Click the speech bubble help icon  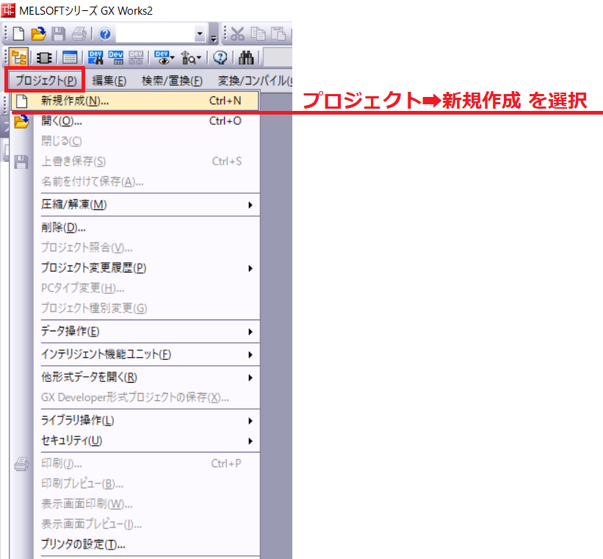[x=220, y=58]
